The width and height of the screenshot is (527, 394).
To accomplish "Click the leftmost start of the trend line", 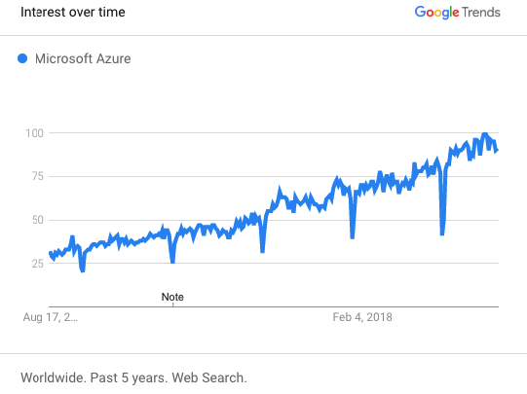I will (51, 253).
